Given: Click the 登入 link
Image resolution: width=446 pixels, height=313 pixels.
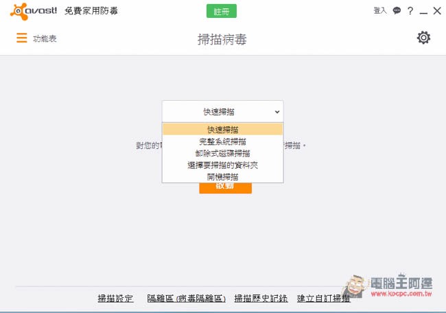Looking at the screenshot, I should click(x=380, y=11).
